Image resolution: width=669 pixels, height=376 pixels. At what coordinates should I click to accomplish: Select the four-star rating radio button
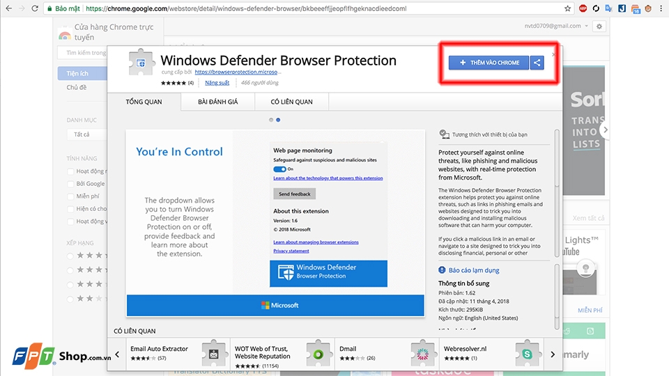pyautogui.click(x=70, y=270)
